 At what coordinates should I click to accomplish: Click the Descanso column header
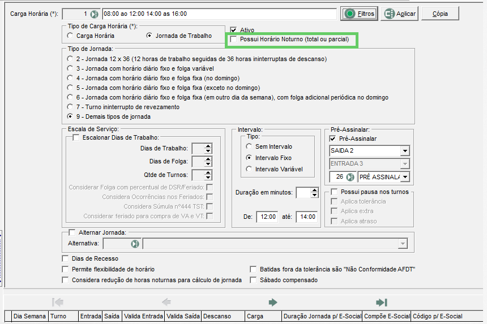(x=223, y=316)
